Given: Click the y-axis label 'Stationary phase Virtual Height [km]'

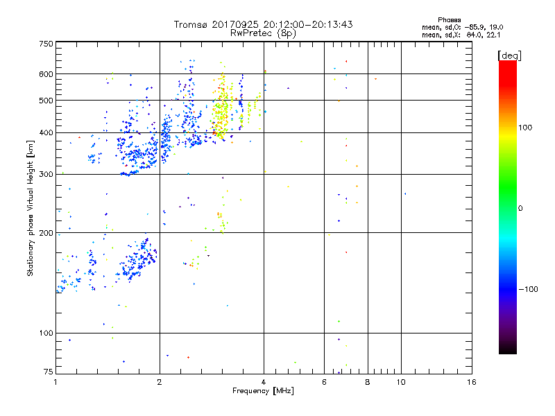Looking at the screenshot, I should click(x=31, y=209).
